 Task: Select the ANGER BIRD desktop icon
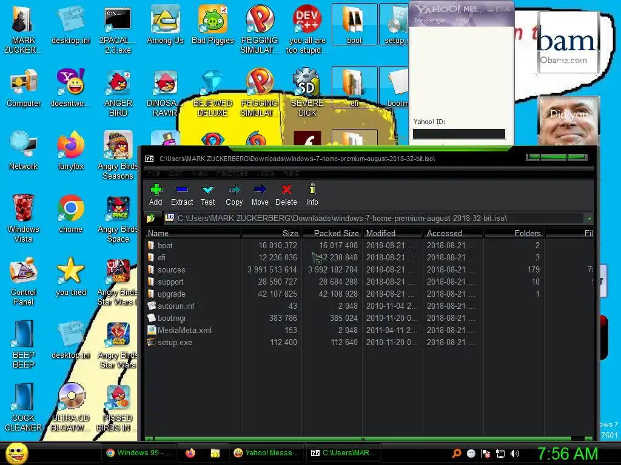click(118, 93)
